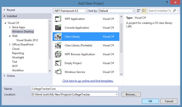The width and height of the screenshot is (182, 107).
Task: Click the category tree scroll down arrow
Action: coord(50,71)
